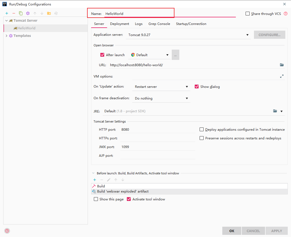Image resolution: width=291 pixels, height=237 pixels.
Task: Open the Grep Console tab
Action: pyautogui.click(x=159, y=24)
